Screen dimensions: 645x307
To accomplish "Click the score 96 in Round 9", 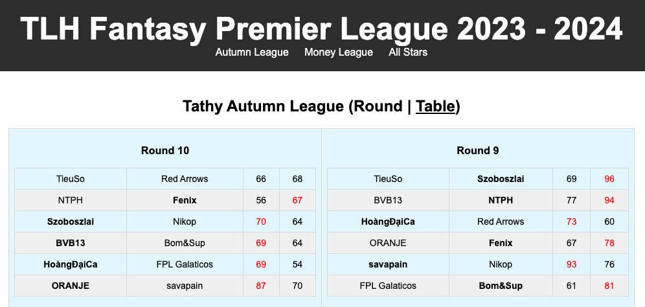I will (609, 179).
